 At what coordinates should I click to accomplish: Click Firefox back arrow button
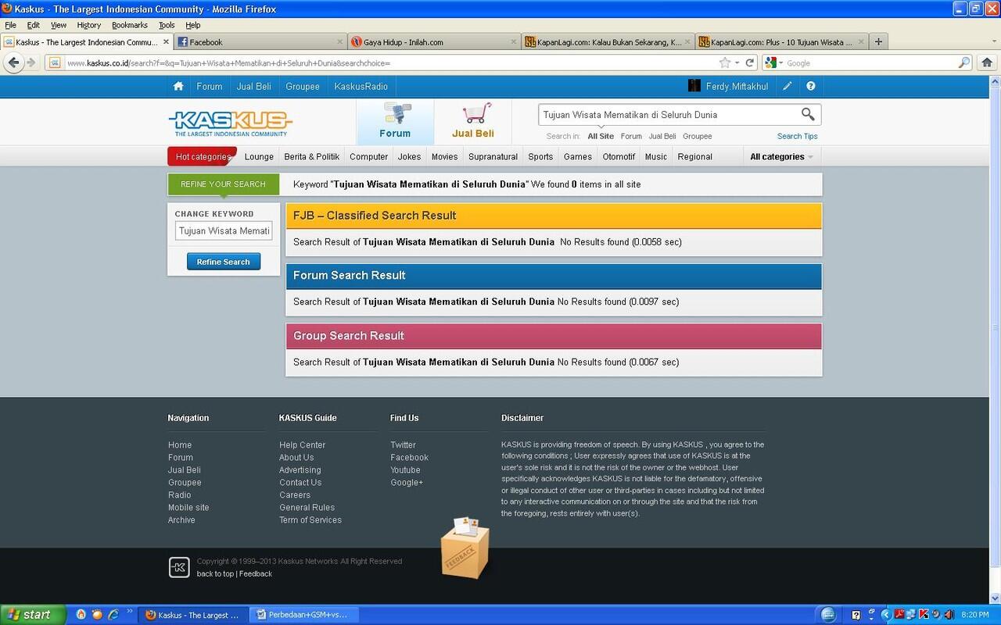pos(13,62)
